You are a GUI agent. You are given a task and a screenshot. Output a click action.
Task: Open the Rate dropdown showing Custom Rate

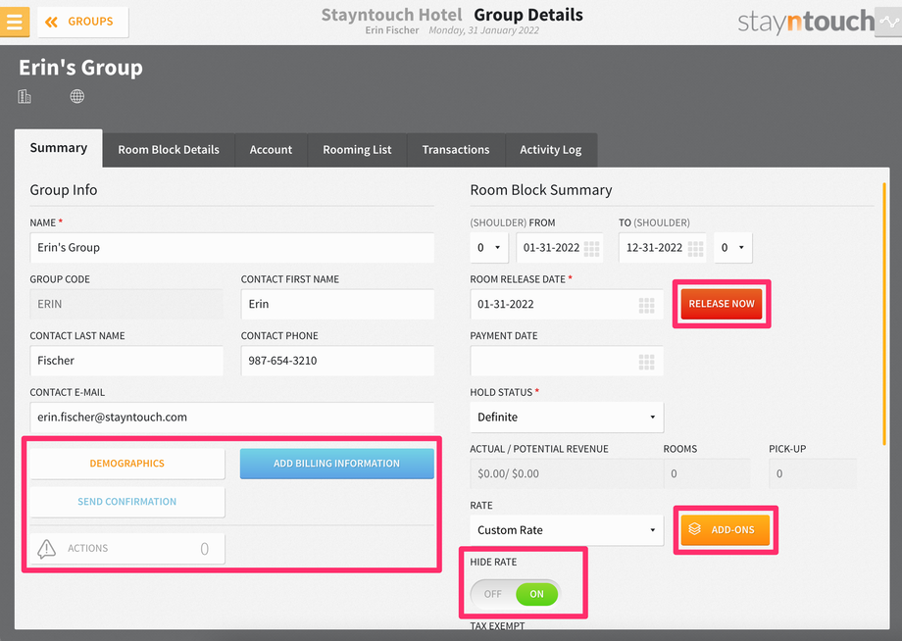pyautogui.click(x=567, y=530)
